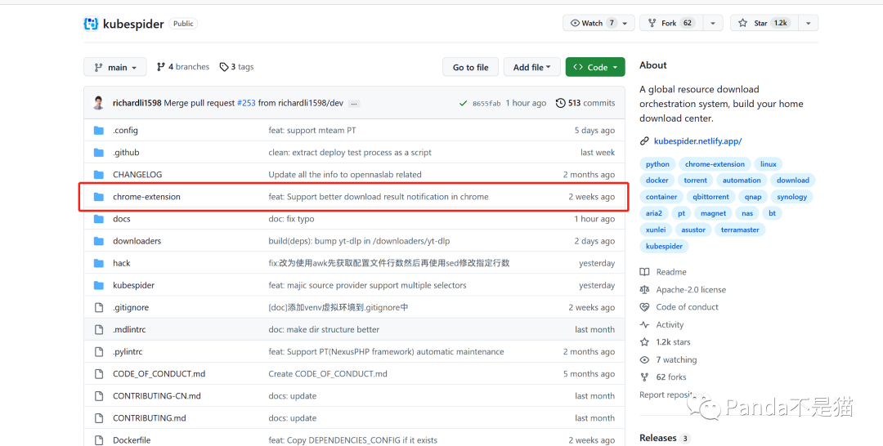Screen dimensions: 883x446
Task: Expand the commit message ellipsis
Action: click(x=354, y=104)
